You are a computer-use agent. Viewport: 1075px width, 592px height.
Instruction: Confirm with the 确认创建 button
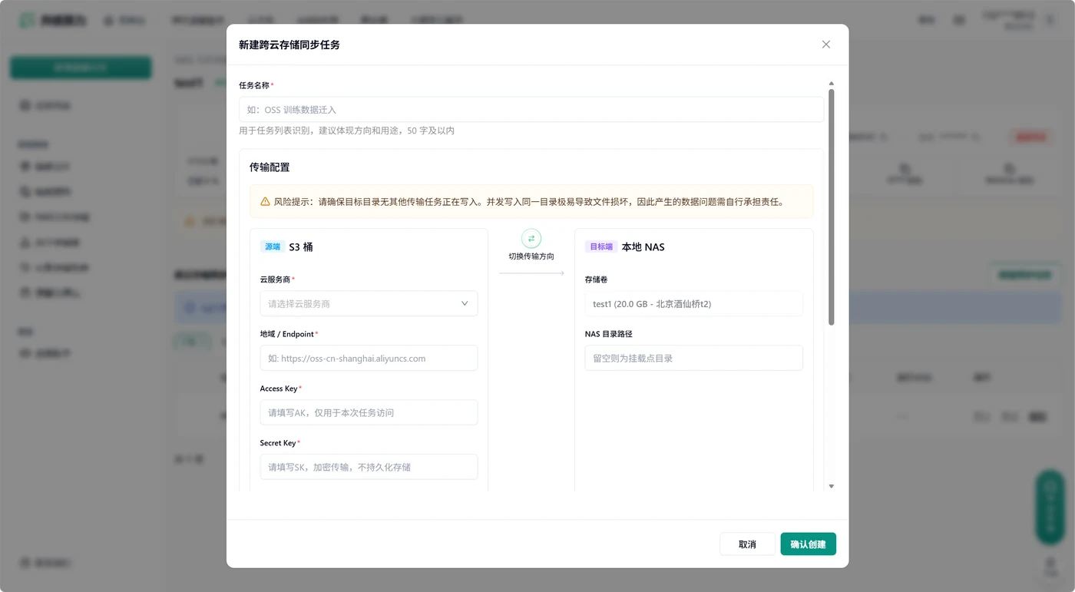808,544
